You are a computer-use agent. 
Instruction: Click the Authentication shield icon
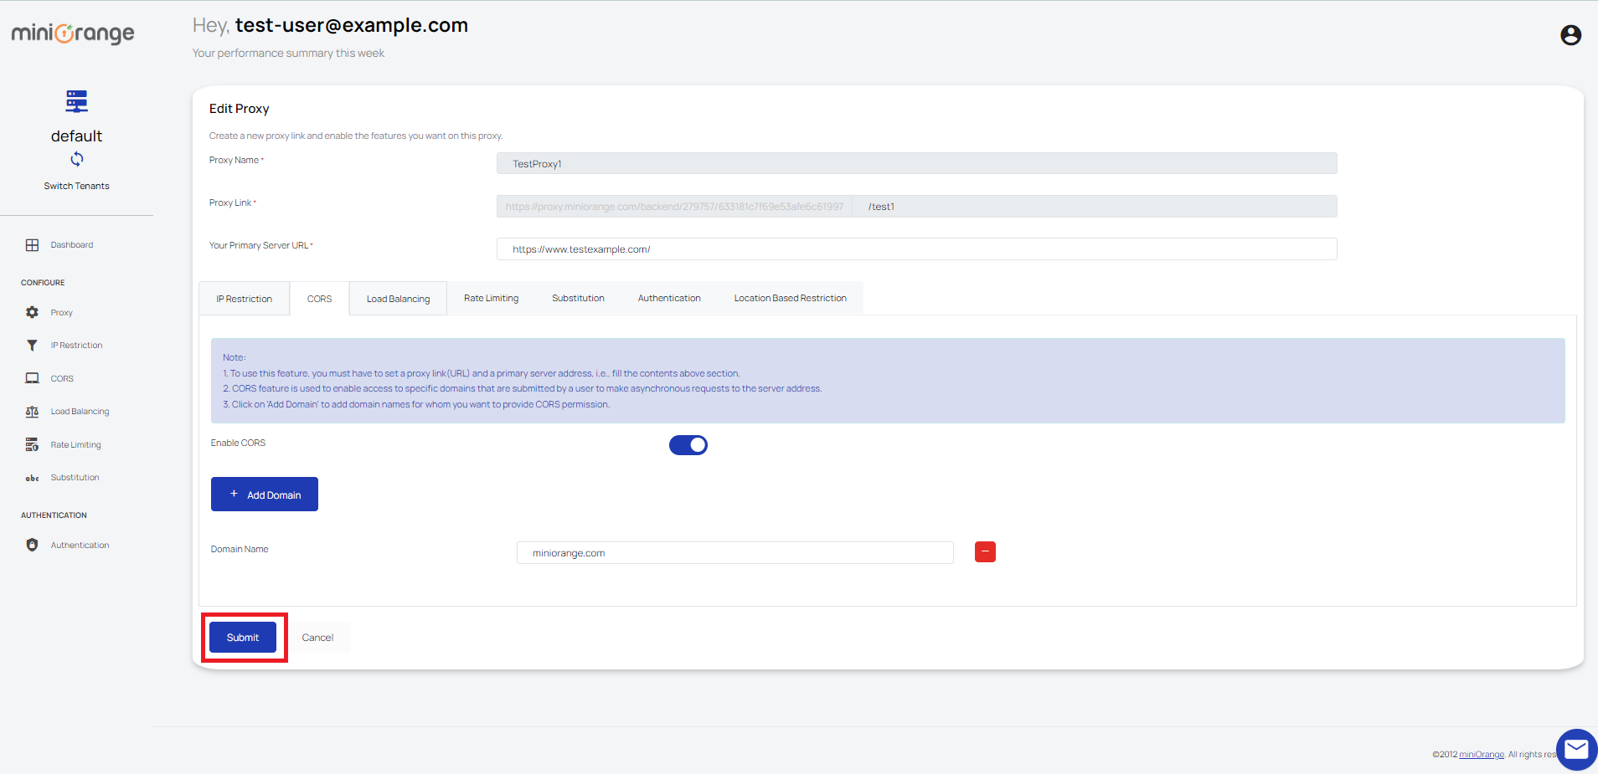pyautogui.click(x=32, y=545)
